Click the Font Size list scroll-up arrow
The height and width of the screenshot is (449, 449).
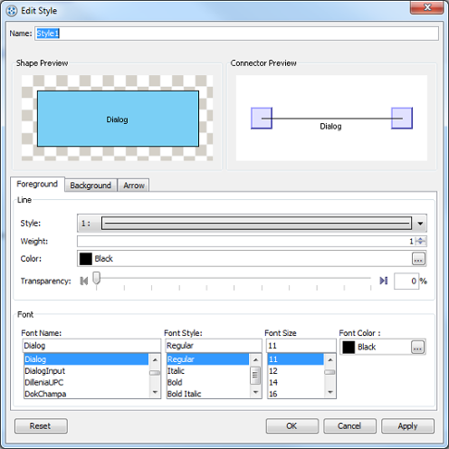click(330, 359)
